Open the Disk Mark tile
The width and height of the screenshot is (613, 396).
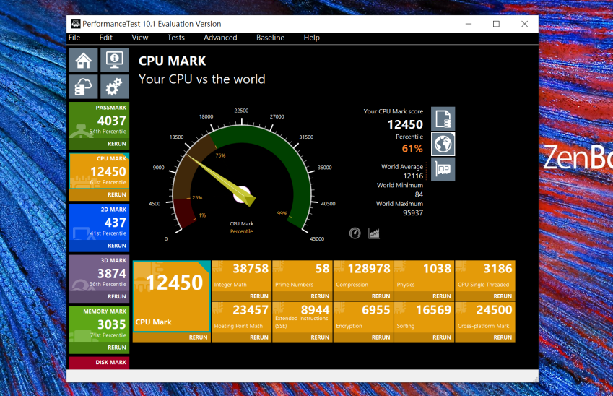(x=100, y=362)
